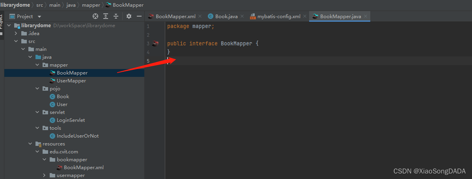Click the D:\workSpace\librarydome path text
This screenshot has width=472, height=179.
[x=84, y=26]
